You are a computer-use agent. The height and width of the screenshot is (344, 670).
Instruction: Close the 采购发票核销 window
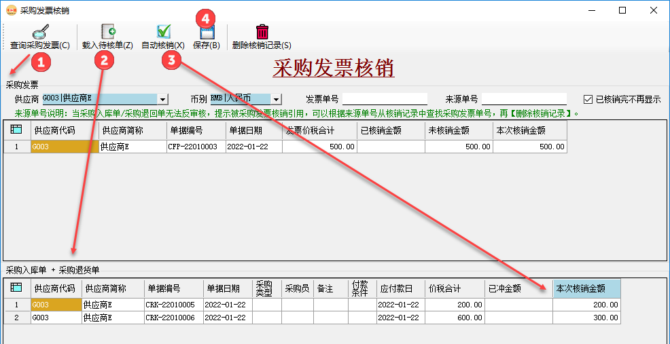(x=654, y=11)
